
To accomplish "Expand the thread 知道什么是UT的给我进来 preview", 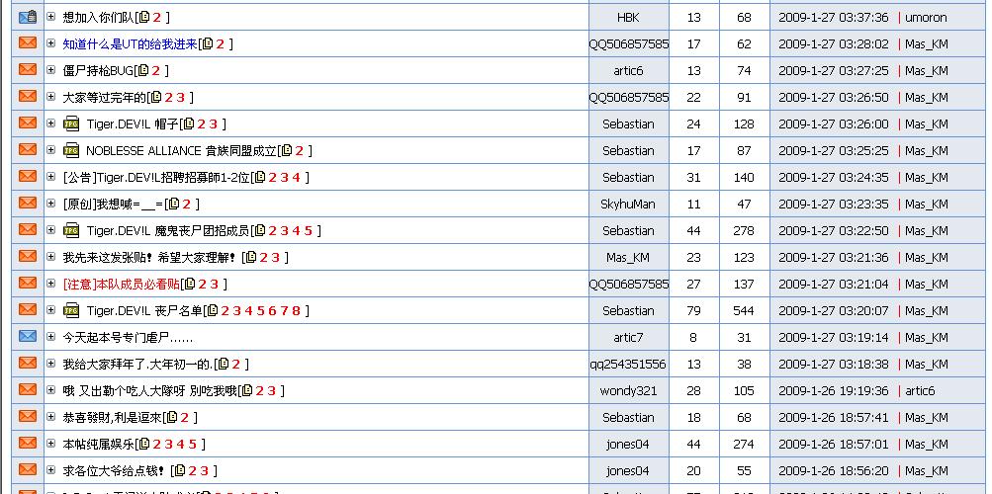I will tap(51, 43).
